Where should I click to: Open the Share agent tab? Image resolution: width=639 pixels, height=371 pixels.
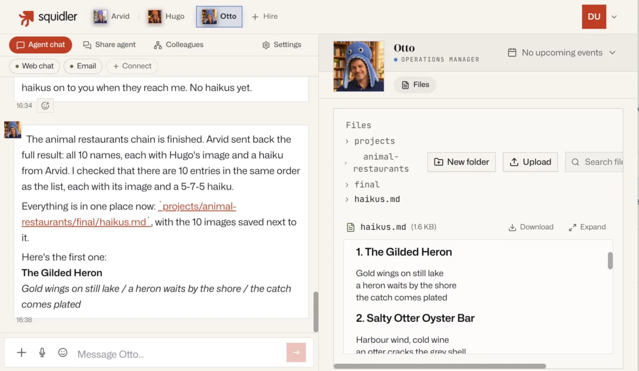109,45
